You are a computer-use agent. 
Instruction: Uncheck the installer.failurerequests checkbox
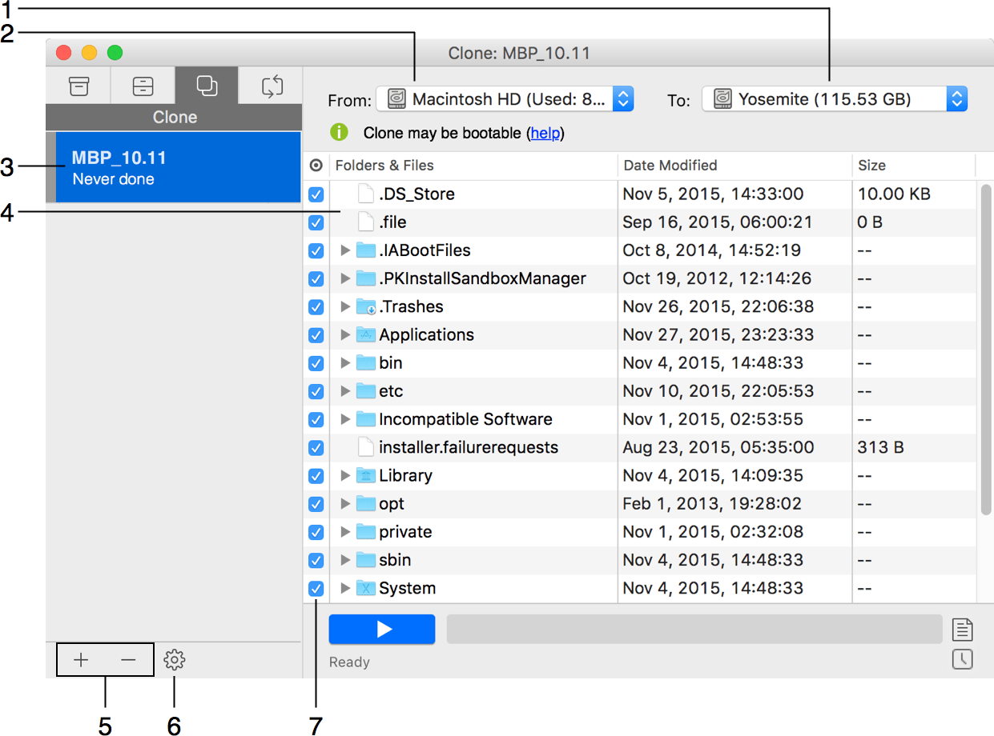(316, 448)
